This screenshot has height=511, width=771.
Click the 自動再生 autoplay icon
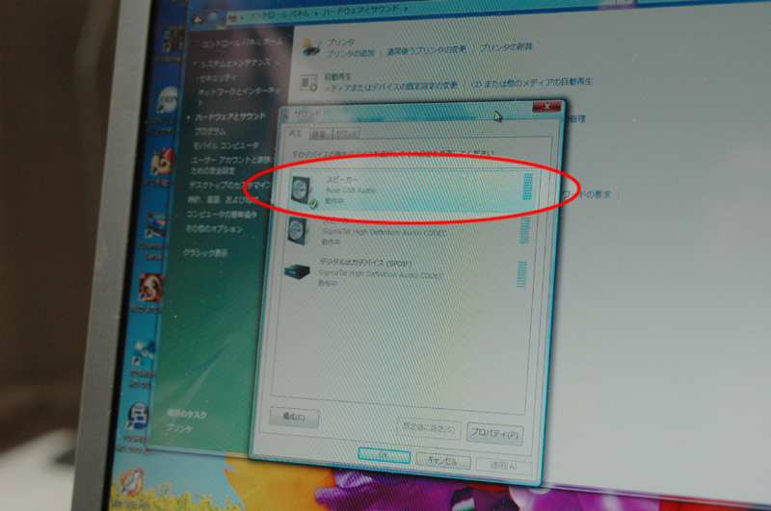[x=309, y=83]
